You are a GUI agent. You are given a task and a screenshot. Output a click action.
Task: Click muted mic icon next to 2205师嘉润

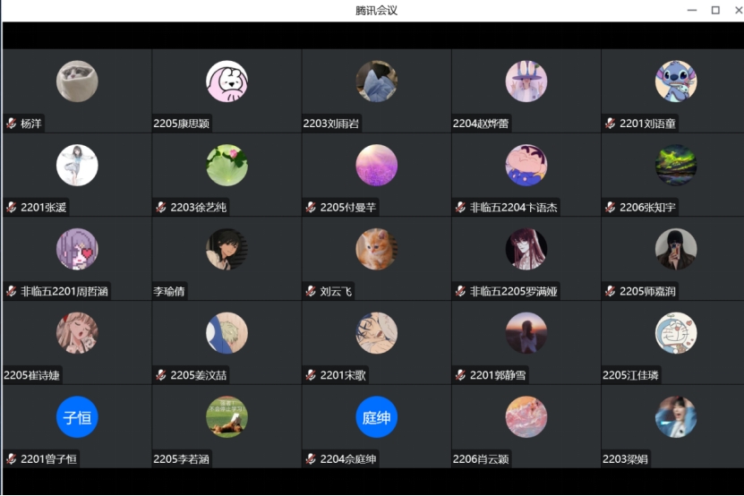click(611, 292)
